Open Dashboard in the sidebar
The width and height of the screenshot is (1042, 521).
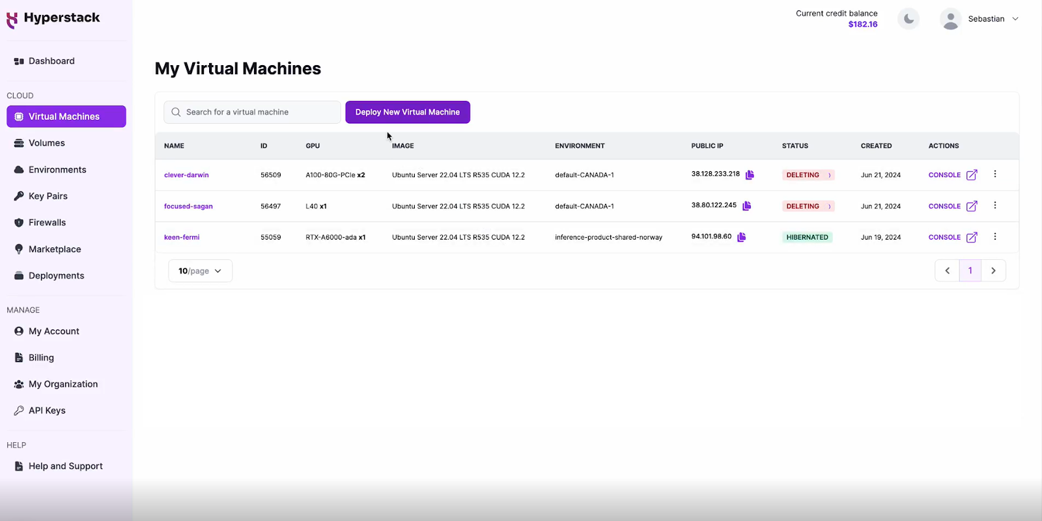pyautogui.click(x=66, y=61)
